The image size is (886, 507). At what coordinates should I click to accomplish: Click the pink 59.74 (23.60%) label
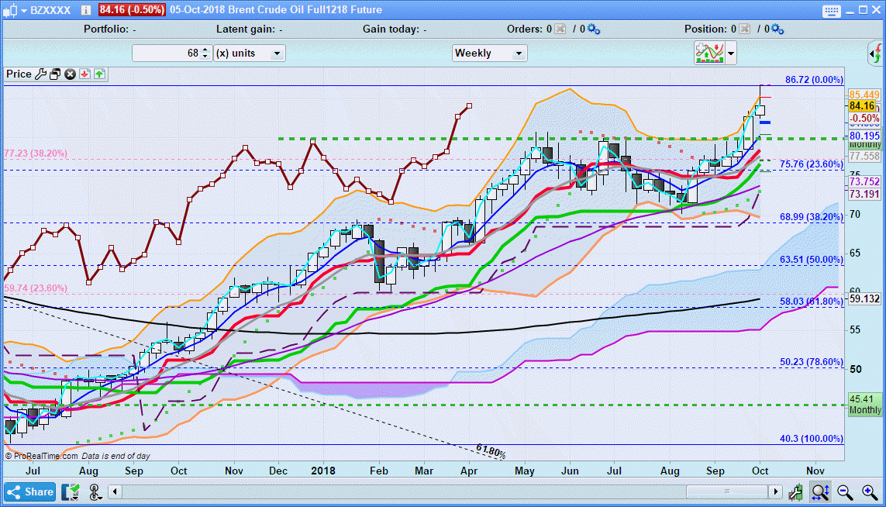coord(36,288)
